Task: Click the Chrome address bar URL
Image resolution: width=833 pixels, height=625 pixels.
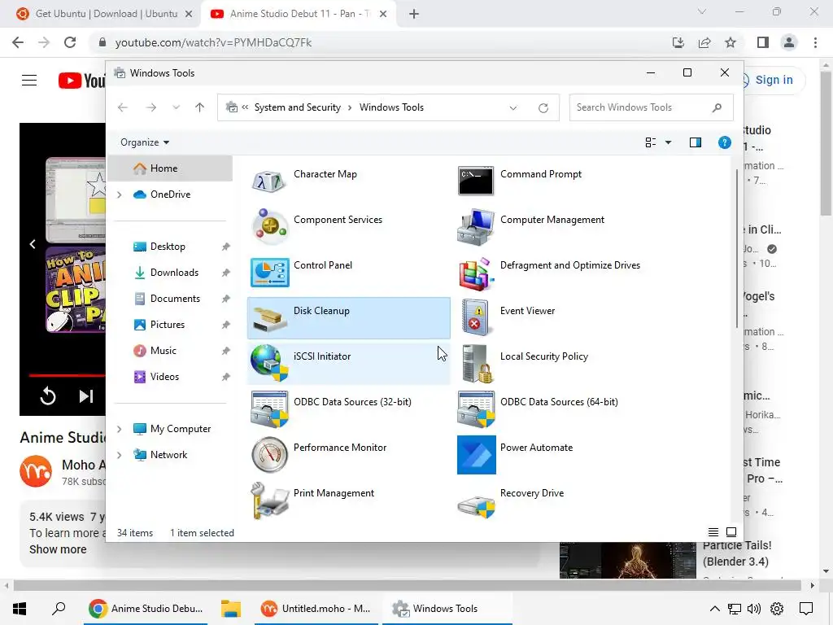Action: coord(214,42)
